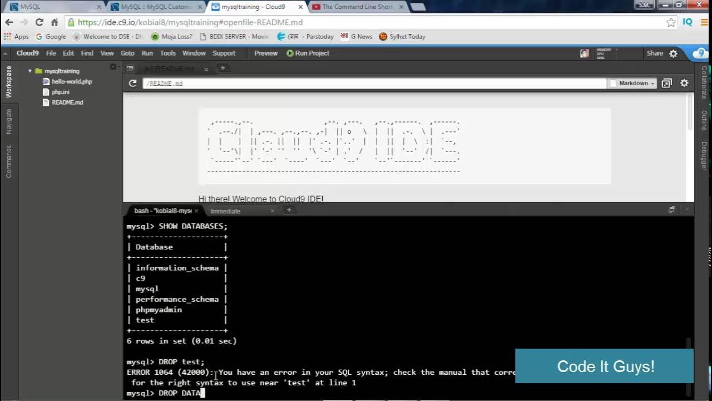Screen dimensions: 712x401
Task: Click the Cloud9 cloud logo icon
Action: (x=700, y=53)
